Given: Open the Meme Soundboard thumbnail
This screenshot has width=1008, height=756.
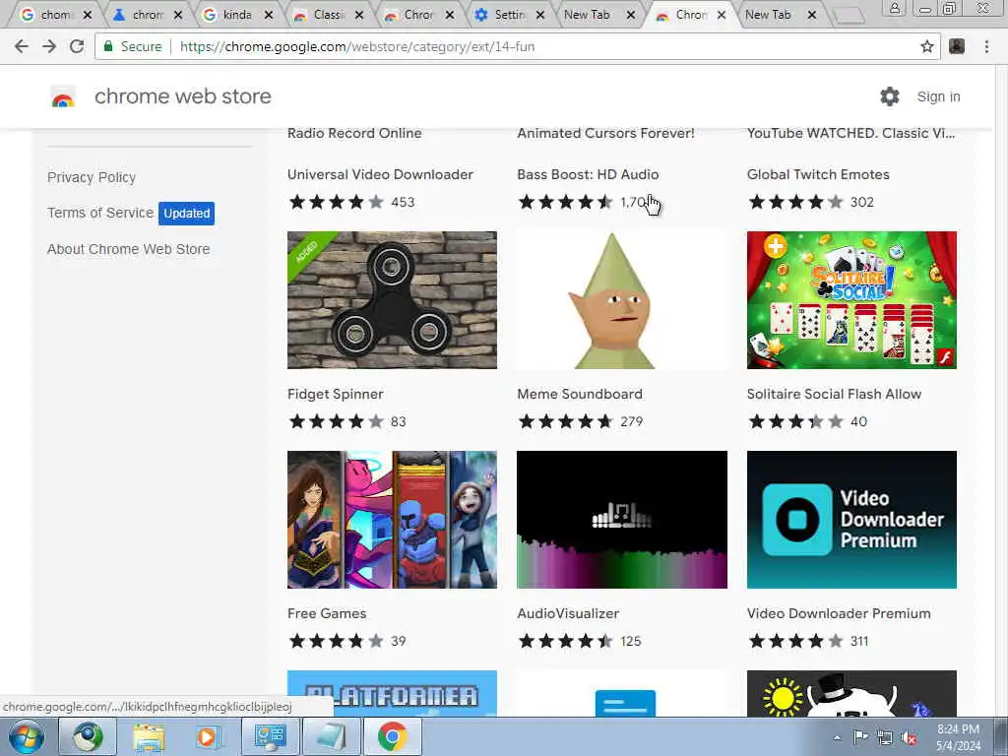Looking at the screenshot, I should [622, 300].
